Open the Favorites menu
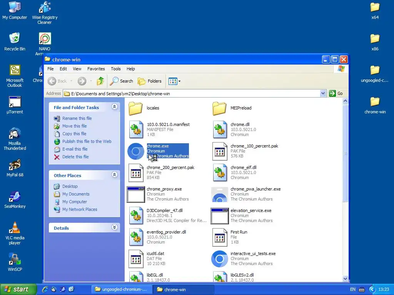 (96, 69)
